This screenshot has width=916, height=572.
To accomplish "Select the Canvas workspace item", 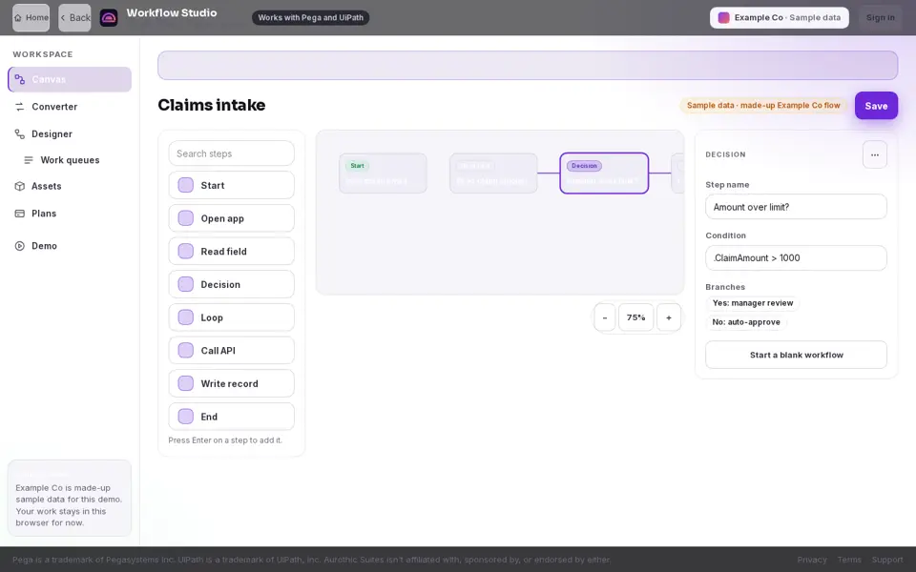I will click(x=70, y=79).
